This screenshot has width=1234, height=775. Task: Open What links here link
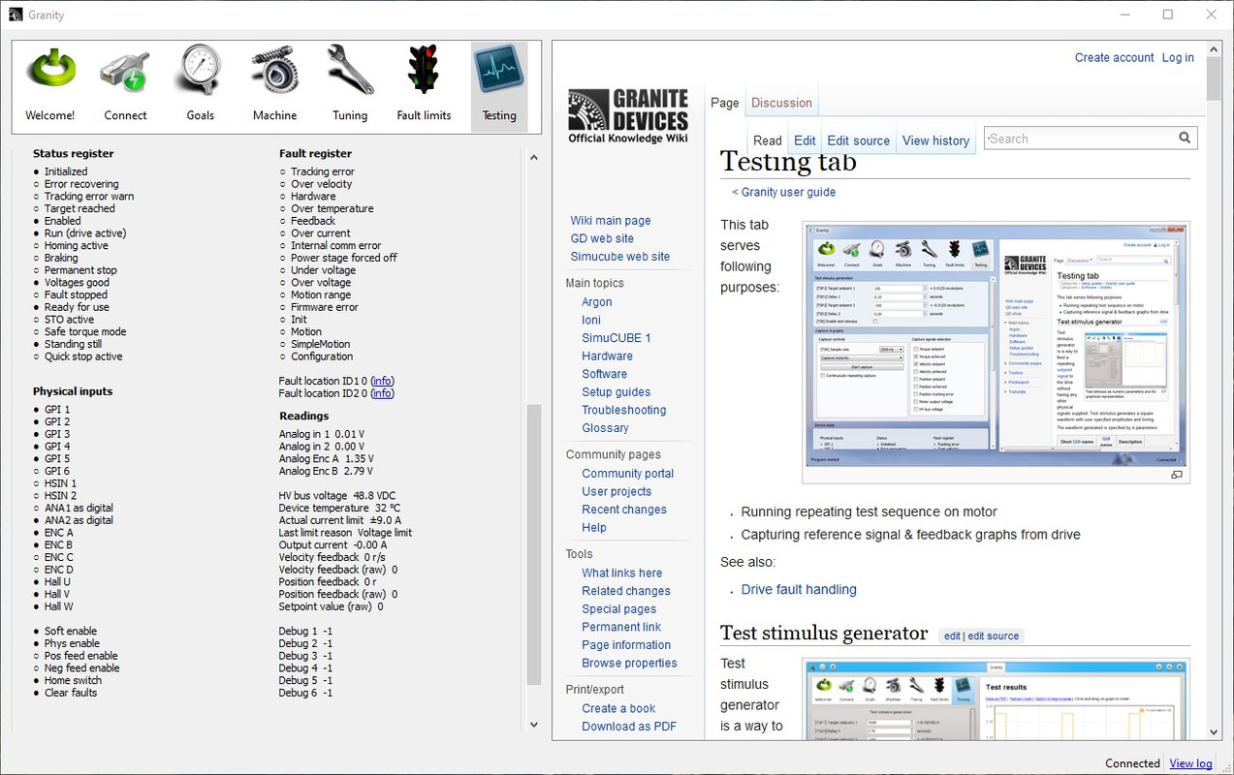click(622, 573)
